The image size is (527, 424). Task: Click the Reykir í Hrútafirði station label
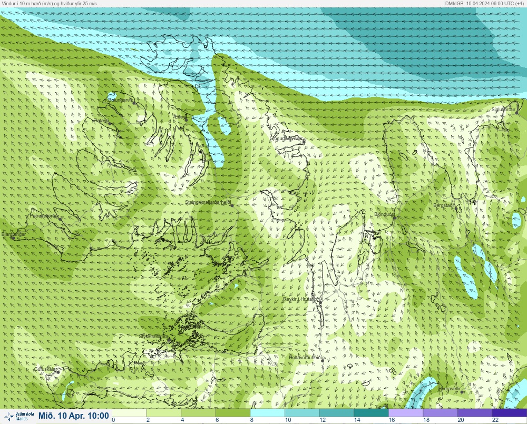pyautogui.click(x=301, y=299)
